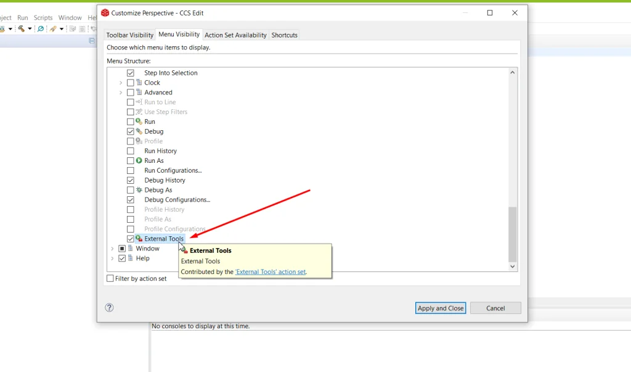Check the Clock checkbox
This screenshot has width=631, height=372.
coord(131,83)
